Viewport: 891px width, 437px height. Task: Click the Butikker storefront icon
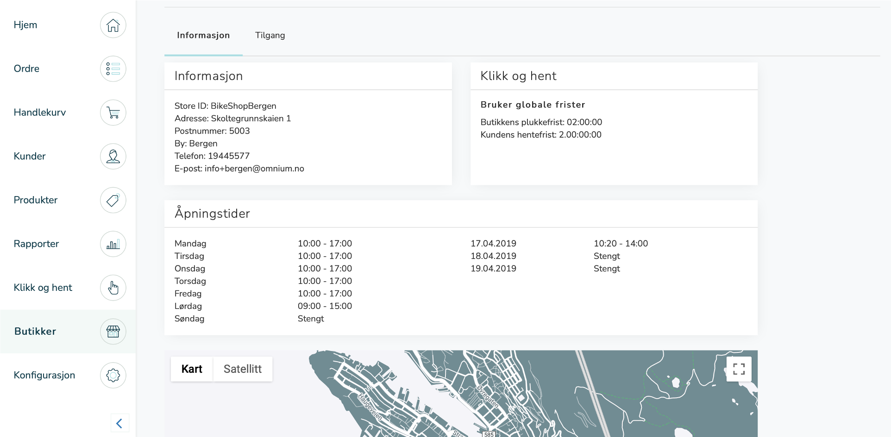point(113,332)
